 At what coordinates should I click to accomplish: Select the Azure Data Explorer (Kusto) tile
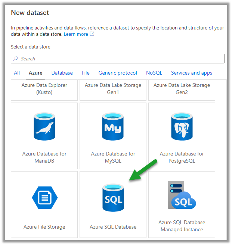click(x=44, y=89)
